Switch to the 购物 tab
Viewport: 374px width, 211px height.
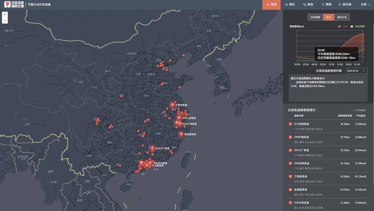click(327, 5)
